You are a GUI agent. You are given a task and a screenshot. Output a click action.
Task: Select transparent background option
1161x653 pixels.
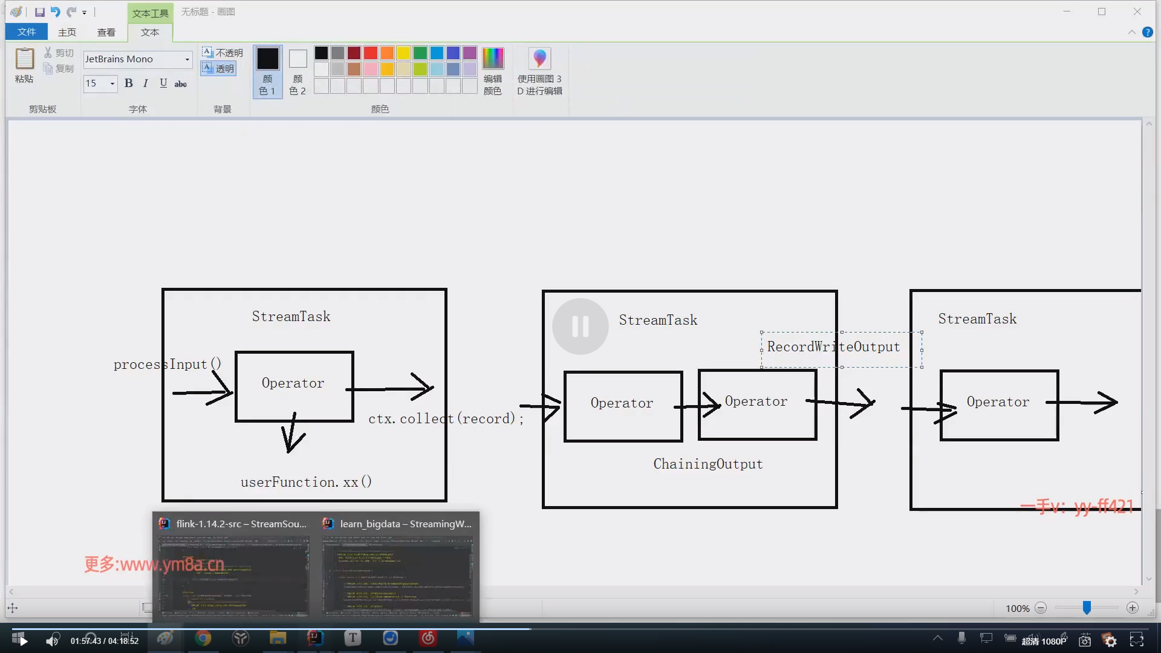[218, 68]
